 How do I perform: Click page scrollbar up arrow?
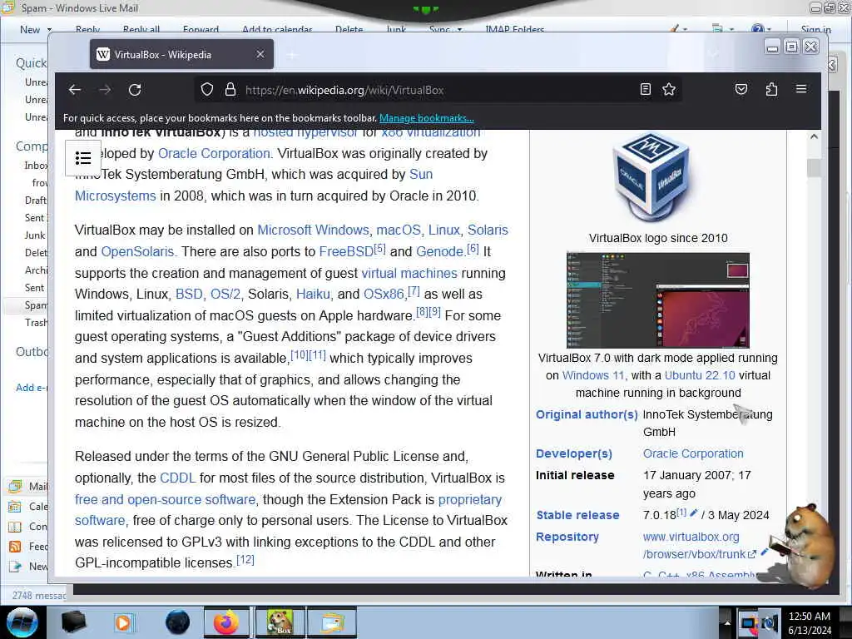pyautogui.click(x=814, y=137)
